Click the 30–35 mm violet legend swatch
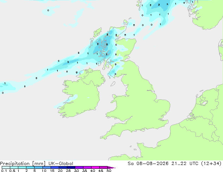The height and width of the screenshot is (172, 223). tap(79, 167)
